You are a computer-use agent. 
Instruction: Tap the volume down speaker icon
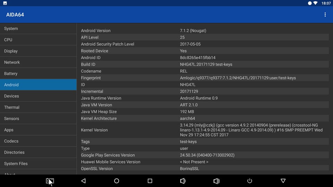click(x=183, y=181)
